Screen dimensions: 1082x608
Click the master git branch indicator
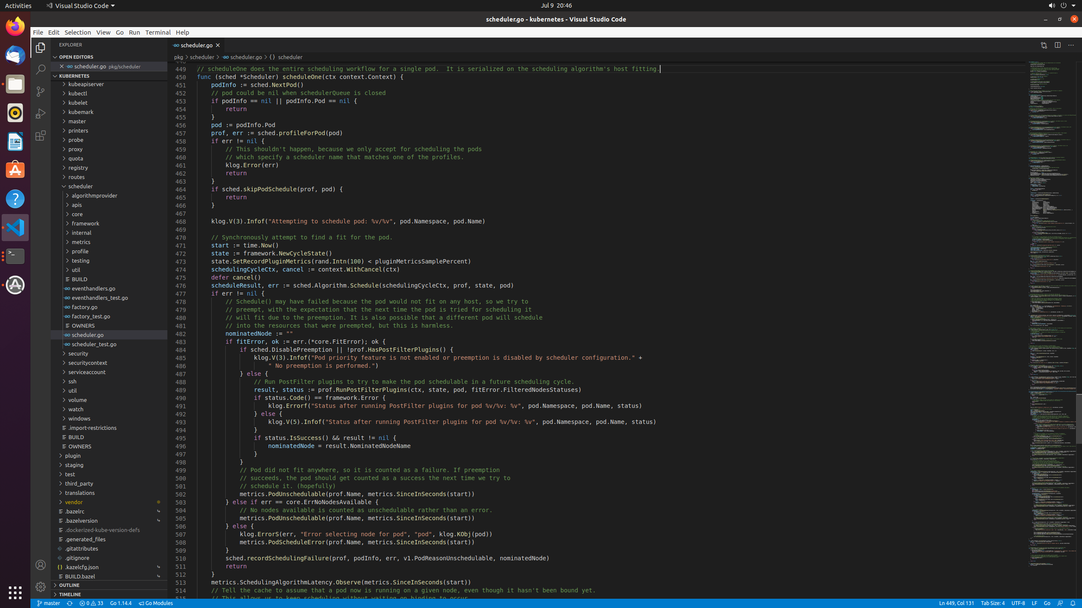tap(48, 603)
